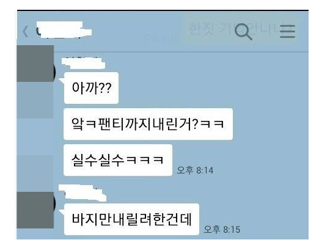Click the blurred strip below the first profile picture
This screenshot has width=319, height=248.
[35, 100]
